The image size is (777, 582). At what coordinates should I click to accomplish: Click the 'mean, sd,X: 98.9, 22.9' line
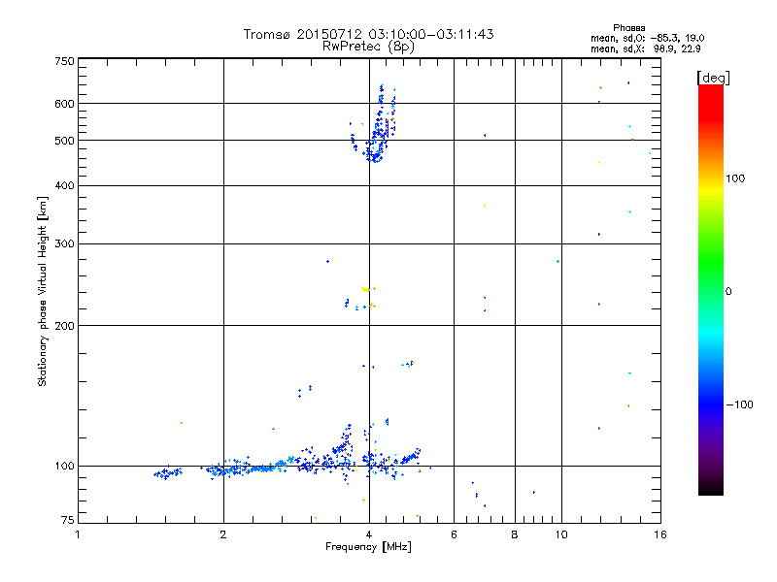[646, 49]
